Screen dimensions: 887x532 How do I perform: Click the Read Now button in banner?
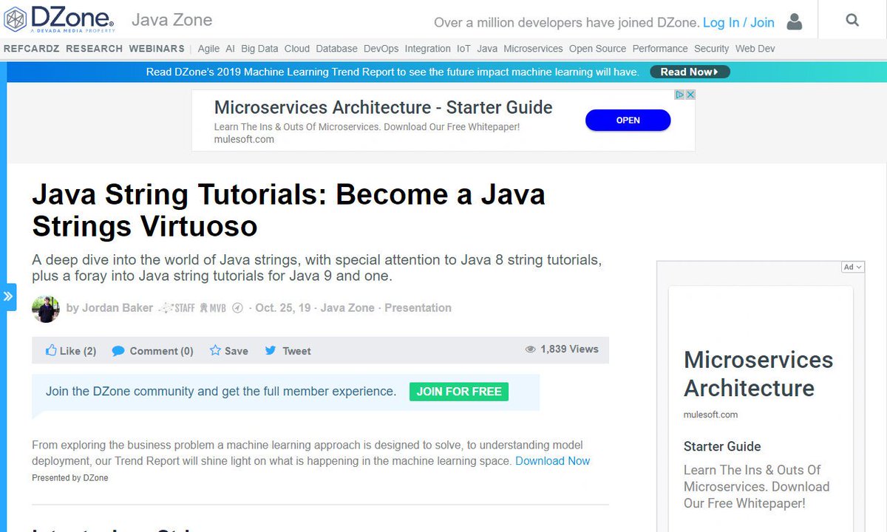tap(690, 72)
